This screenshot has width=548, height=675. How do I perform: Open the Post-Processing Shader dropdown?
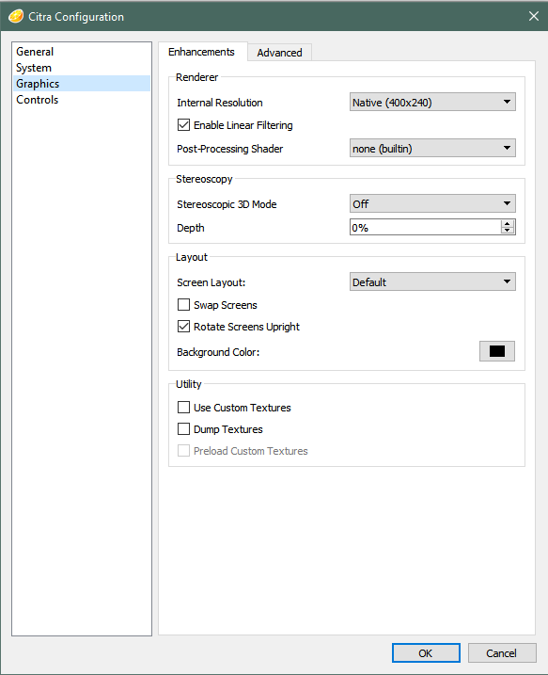(432, 148)
